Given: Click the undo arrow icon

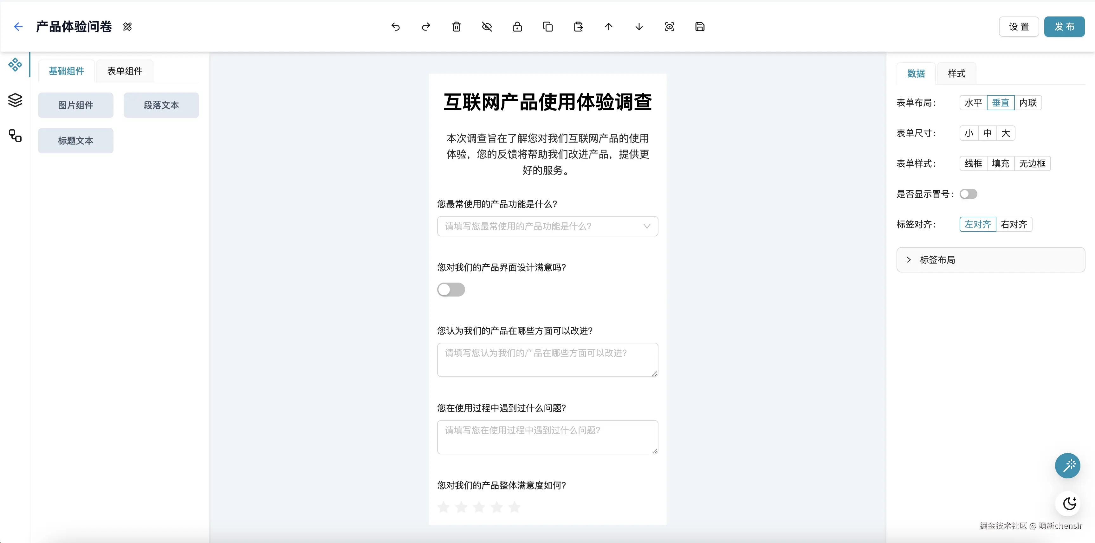Looking at the screenshot, I should coord(395,27).
